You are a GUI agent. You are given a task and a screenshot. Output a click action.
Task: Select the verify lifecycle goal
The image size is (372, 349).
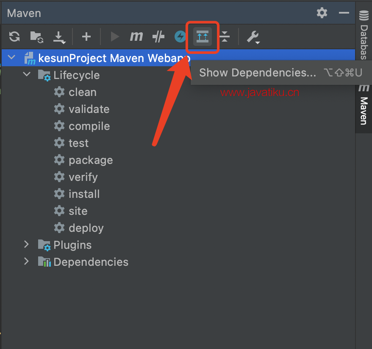[83, 177]
